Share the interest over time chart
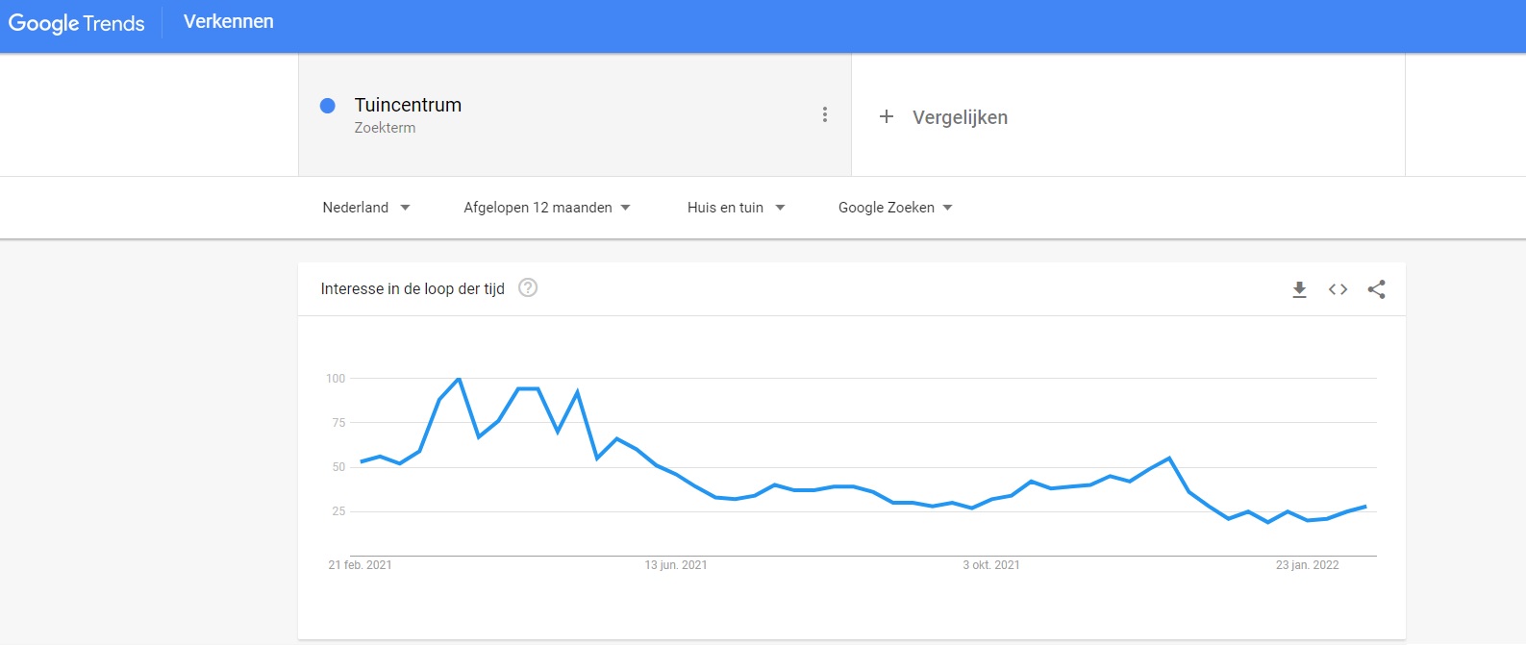Viewport: 1526px width, 645px height. coord(1376,289)
